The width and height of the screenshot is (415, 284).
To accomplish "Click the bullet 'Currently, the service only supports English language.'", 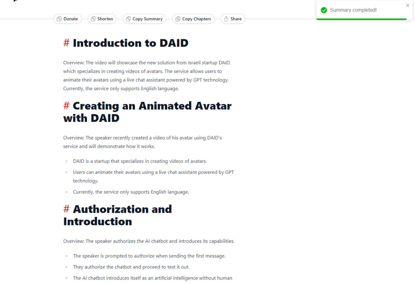I will [x=131, y=192].
